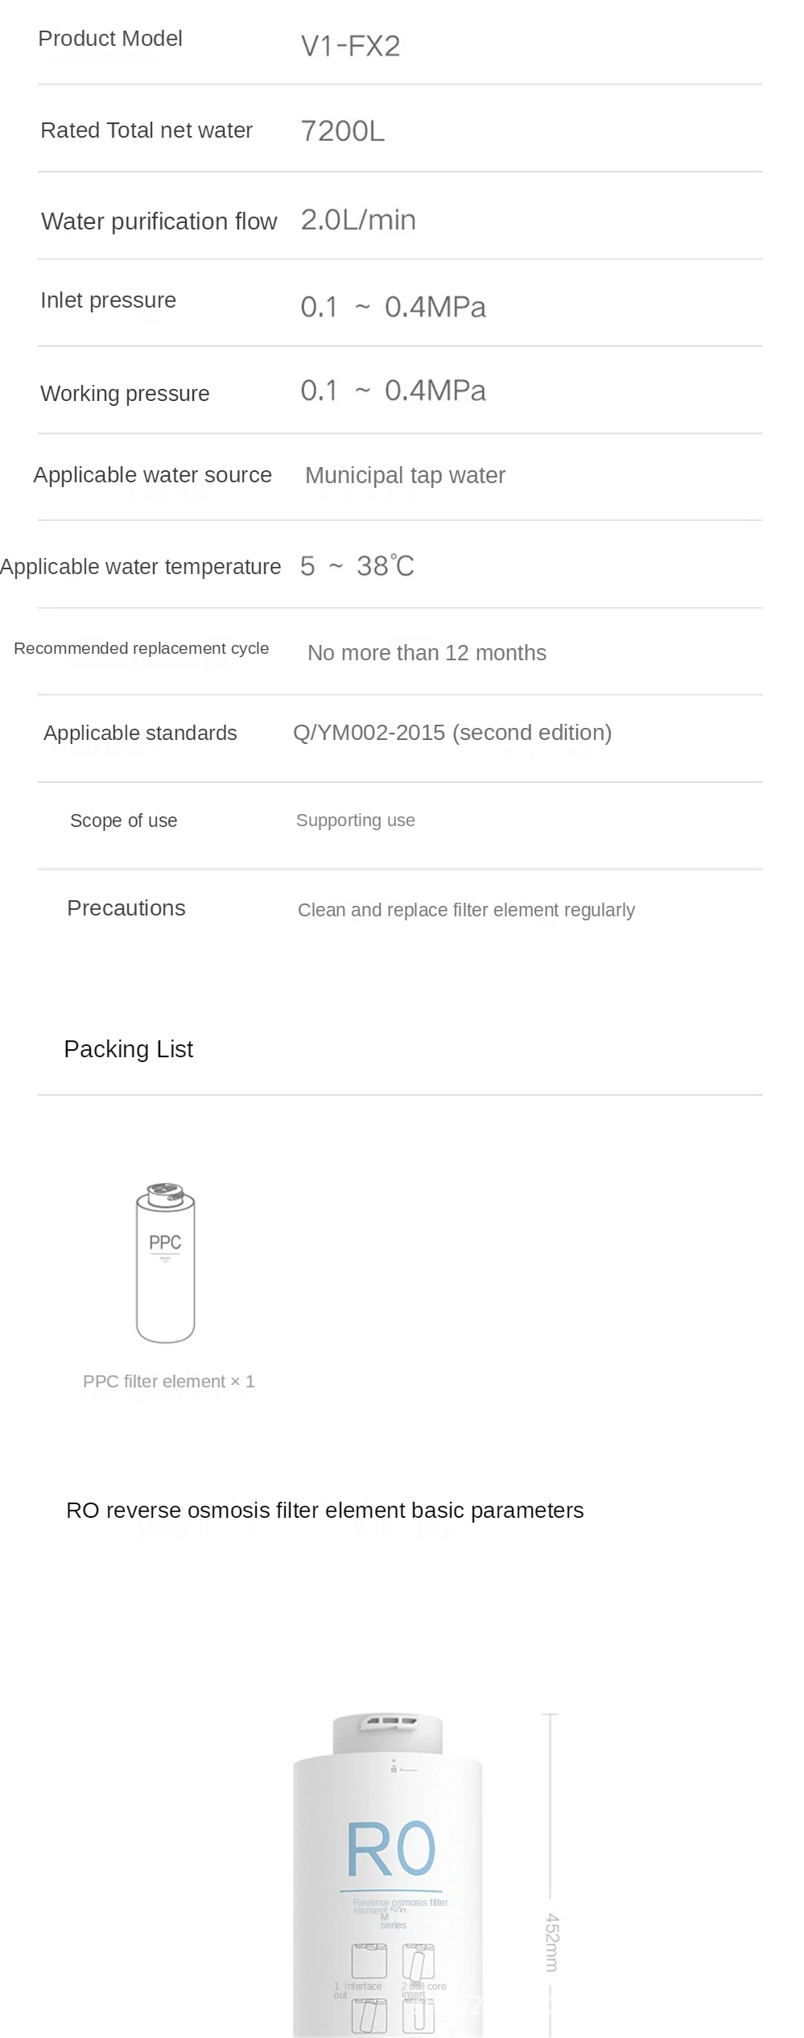Click 'No more than 12 months' value
Viewport: 804px width, 2038px height.
coord(427,653)
